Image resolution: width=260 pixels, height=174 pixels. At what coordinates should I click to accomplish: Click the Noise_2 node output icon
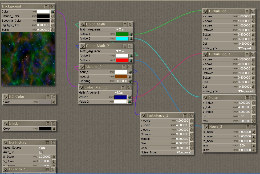coord(206,127)
